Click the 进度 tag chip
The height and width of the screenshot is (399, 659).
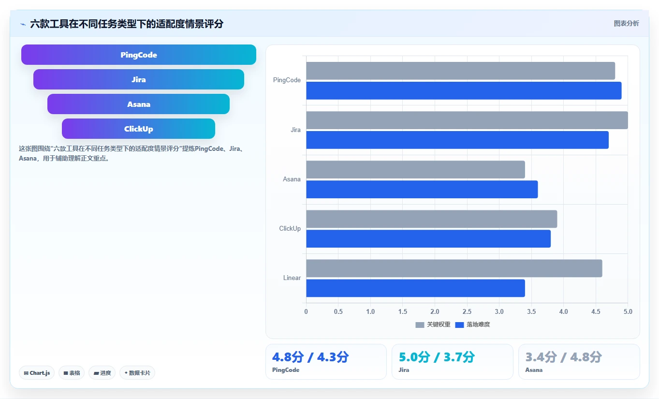pyautogui.click(x=102, y=373)
